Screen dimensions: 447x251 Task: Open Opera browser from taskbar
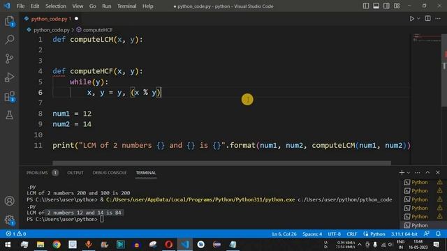169,245
